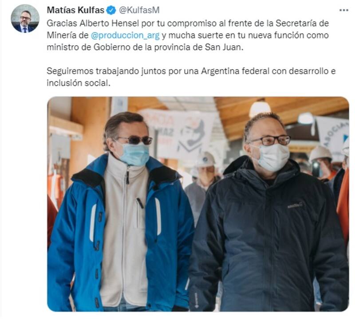This screenshot has height=320, width=355.
Task: Open the three-dot more options menu
Action: [x=343, y=10]
